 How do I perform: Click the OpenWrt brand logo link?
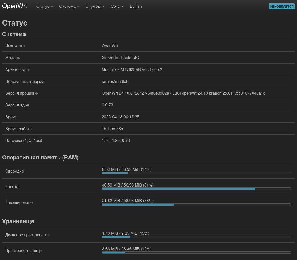15,6
